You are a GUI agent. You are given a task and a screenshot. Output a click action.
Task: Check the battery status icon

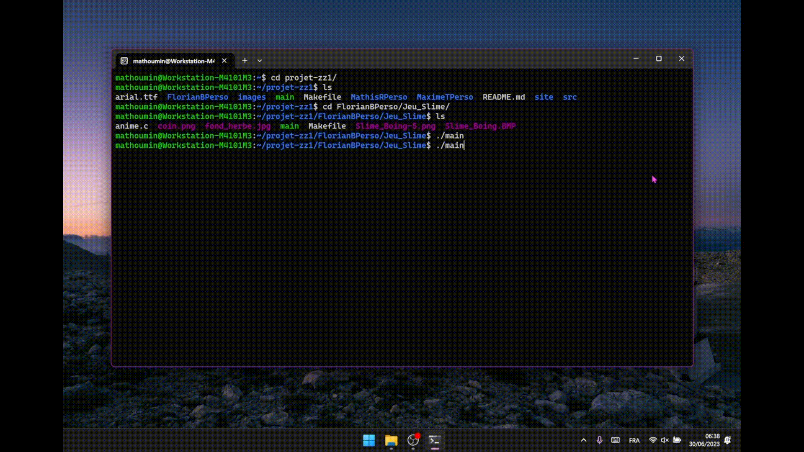[677, 440]
